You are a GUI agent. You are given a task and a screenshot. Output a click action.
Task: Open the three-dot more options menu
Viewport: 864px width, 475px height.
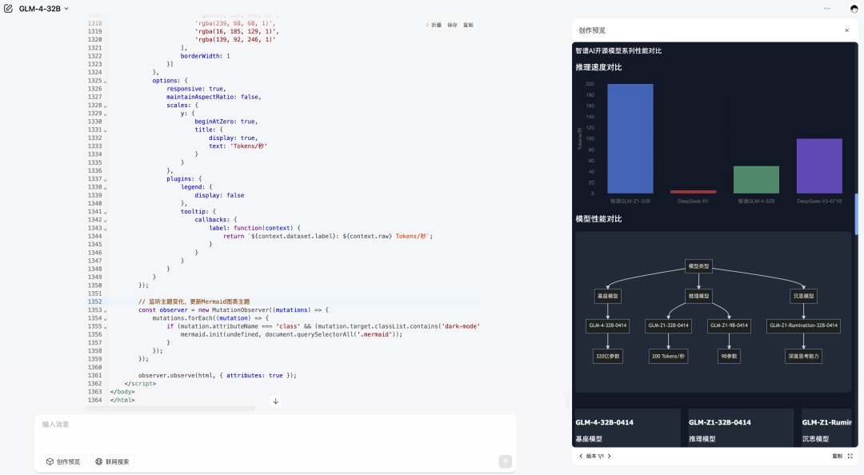point(827,9)
